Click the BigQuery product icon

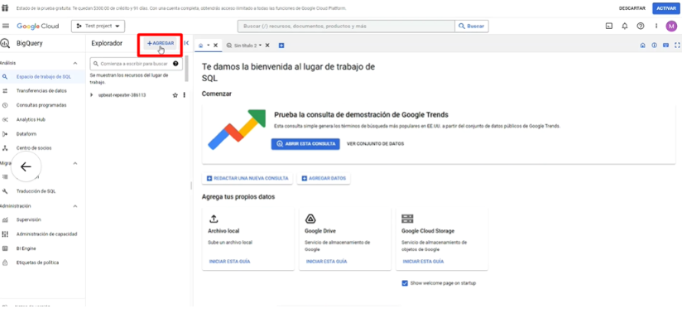tap(5, 43)
